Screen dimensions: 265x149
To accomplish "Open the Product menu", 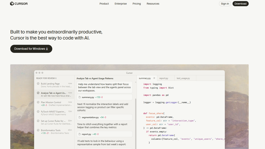I will (104, 4).
